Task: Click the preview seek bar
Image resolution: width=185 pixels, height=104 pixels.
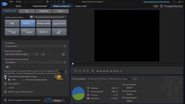Action: 127,64
